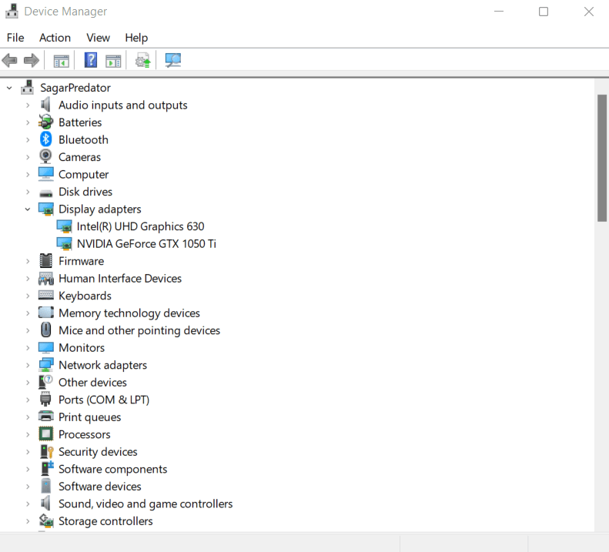Collapse the Display adapters category

pyautogui.click(x=28, y=209)
